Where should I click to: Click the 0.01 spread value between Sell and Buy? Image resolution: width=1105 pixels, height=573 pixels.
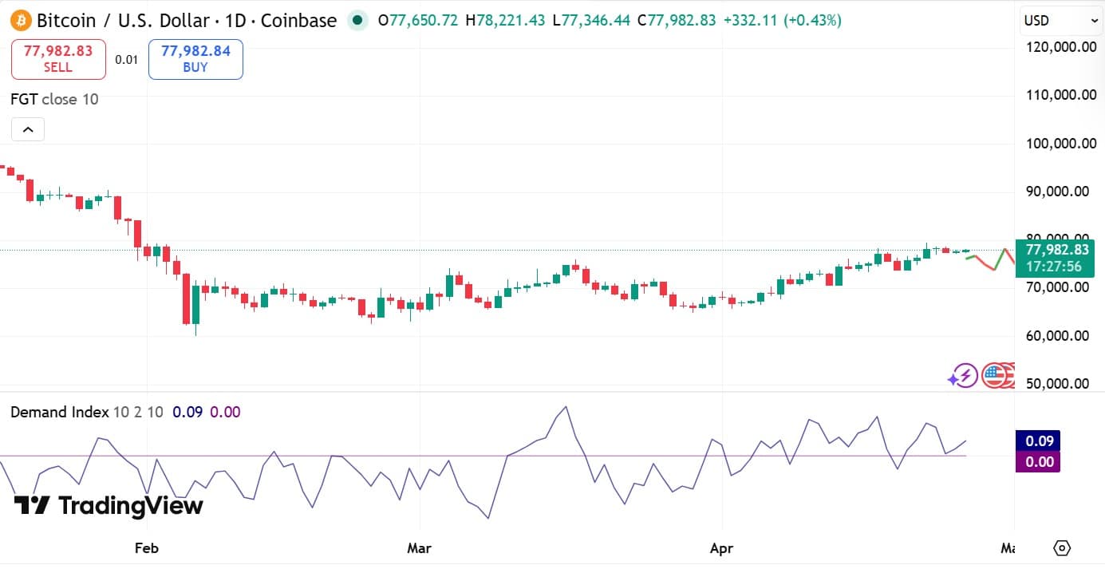click(x=126, y=58)
